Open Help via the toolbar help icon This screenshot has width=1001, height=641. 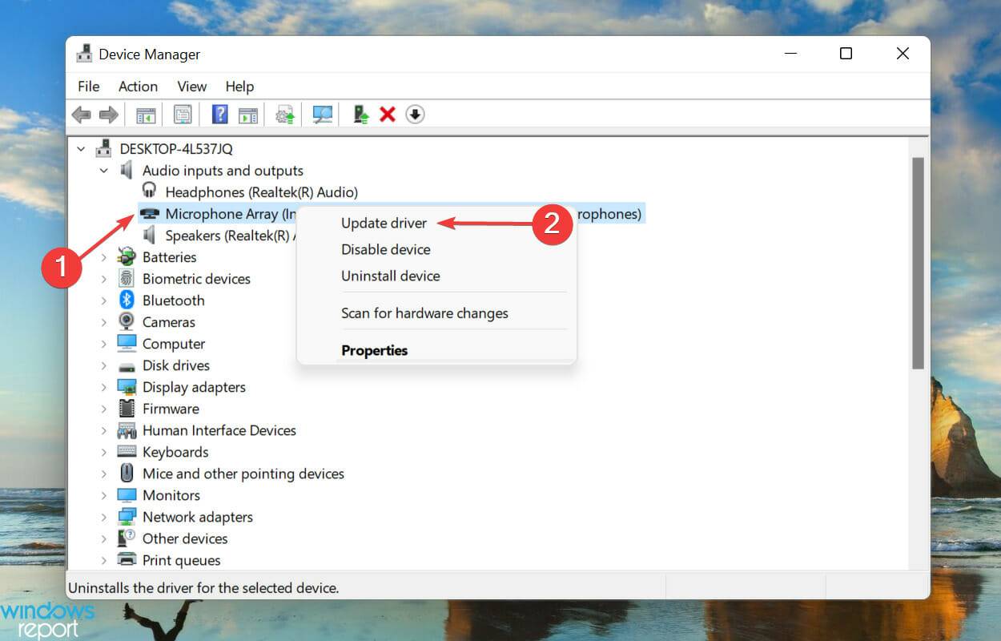(221, 114)
